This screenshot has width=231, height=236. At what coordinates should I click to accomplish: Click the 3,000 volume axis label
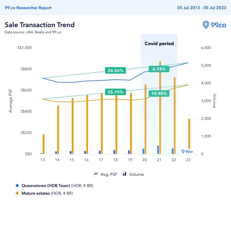[x=206, y=101]
